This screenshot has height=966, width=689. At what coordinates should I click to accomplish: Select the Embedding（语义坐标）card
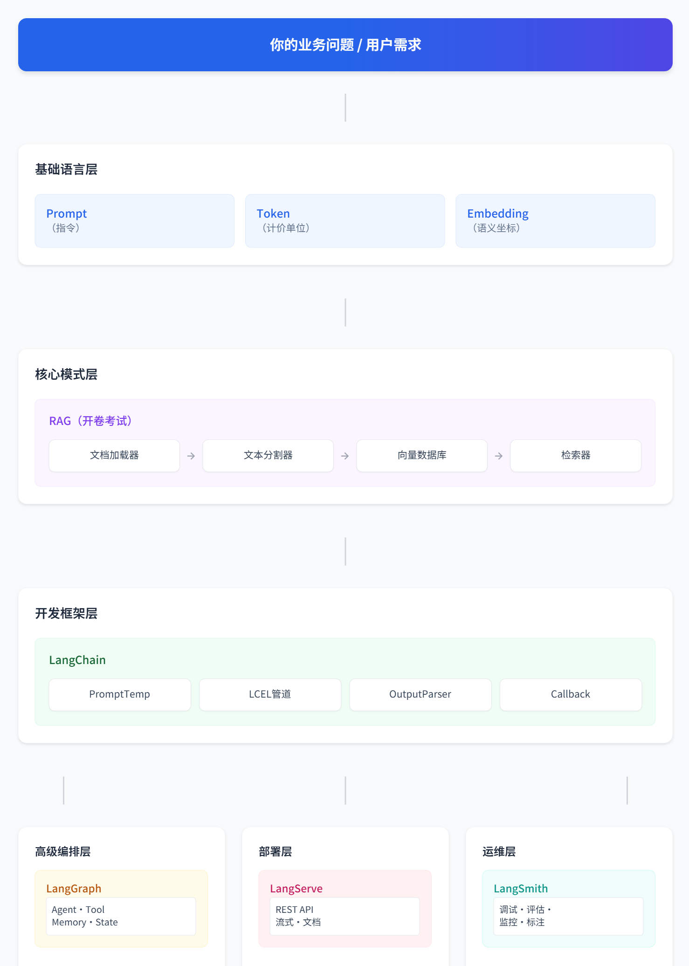tap(555, 221)
